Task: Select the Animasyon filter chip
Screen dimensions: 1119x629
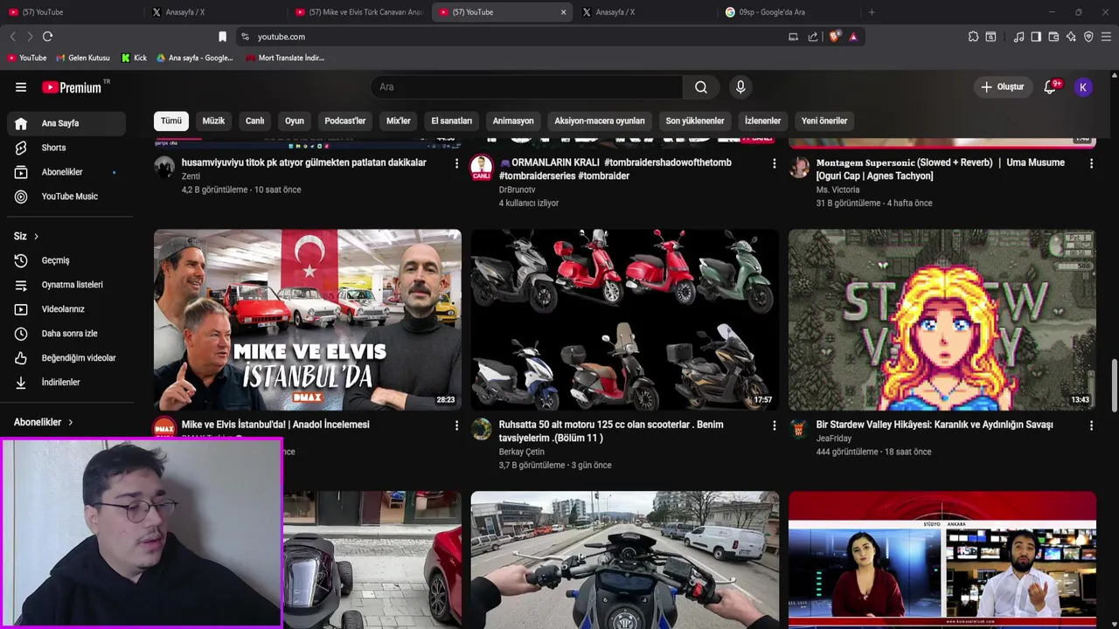Action: (513, 121)
